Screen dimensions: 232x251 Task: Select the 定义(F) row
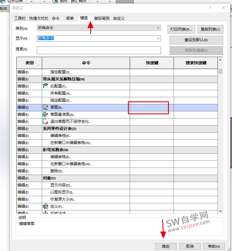coord(117,206)
